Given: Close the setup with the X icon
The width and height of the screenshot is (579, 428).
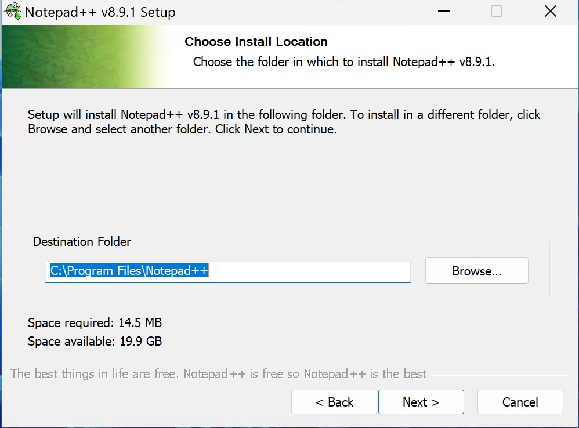Looking at the screenshot, I should [550, 12].
